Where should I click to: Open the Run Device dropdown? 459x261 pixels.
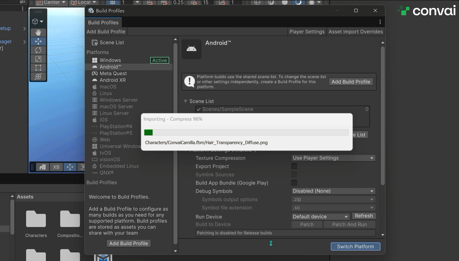(320, 217)
